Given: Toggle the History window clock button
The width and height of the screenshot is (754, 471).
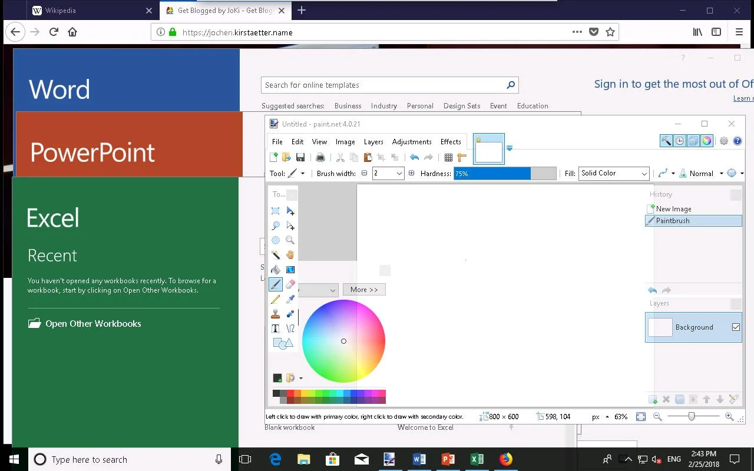Looking at the screenshot, I should tap(680, 141).
